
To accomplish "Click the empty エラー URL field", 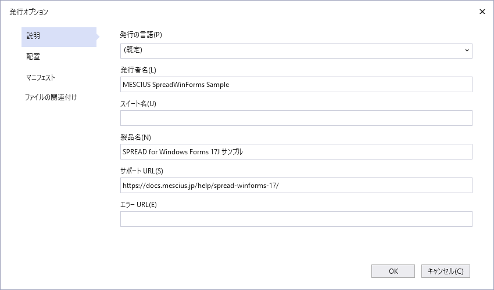I will pos(296,219).
